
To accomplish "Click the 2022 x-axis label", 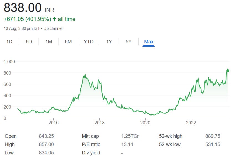I will coord(191,123).
